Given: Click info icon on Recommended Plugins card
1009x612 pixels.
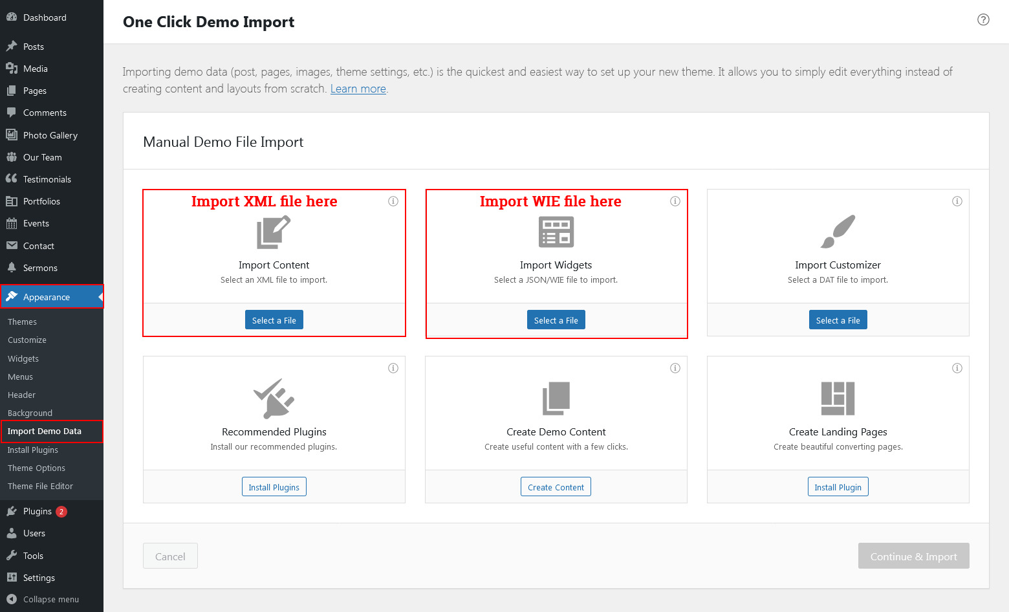Looking at the screenshot, I should pos(393,368).
